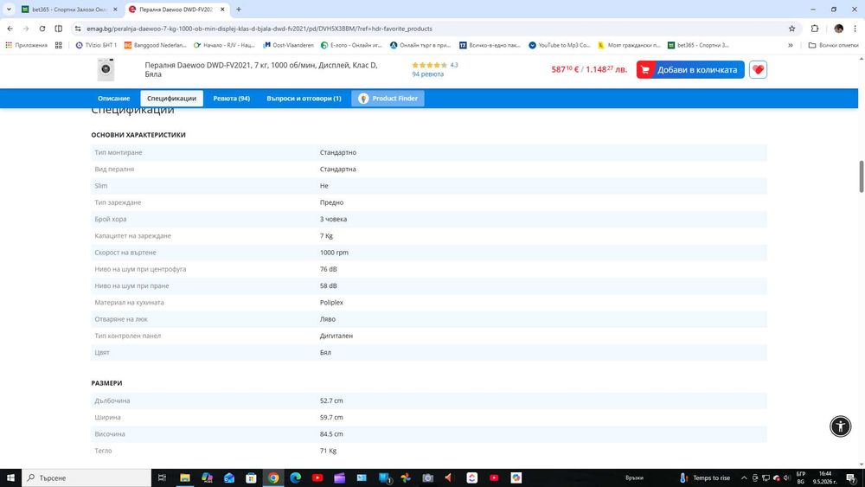Open Всички отметки bookmarks folder
The width and height of the screenshot is (865, 487).
tap(833, 45)
